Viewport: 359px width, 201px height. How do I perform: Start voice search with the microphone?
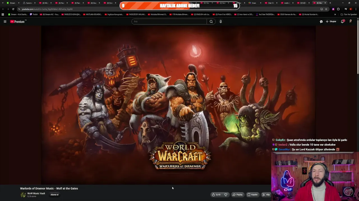point(221,21)
